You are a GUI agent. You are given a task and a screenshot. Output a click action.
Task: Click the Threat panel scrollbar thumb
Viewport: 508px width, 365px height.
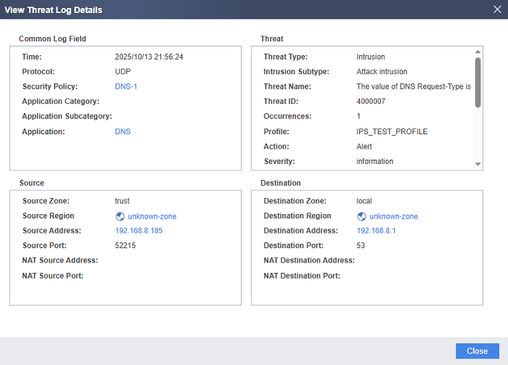pyautogui.click(x=478, y=81)
